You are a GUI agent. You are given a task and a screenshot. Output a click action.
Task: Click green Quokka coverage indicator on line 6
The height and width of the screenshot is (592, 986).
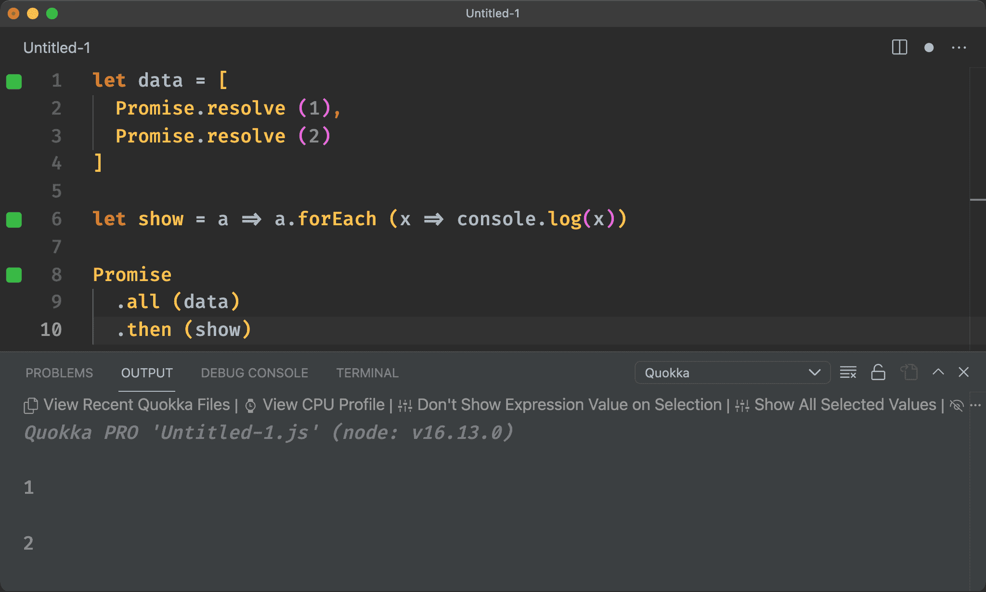tap(14, 219)
